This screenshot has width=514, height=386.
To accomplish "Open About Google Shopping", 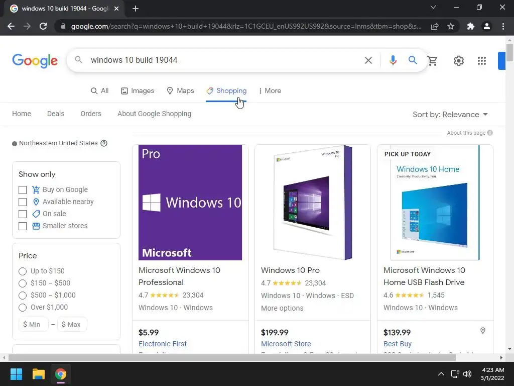I will coord(155,114).
